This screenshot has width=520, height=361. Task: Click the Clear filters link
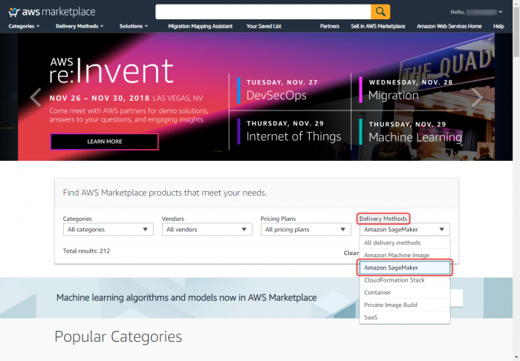pyautogui.click(x=351, y=253)
